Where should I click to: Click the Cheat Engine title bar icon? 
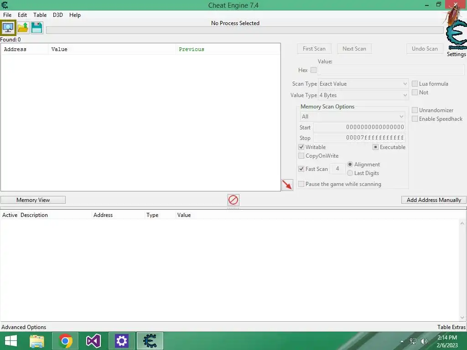coord(5,5)
